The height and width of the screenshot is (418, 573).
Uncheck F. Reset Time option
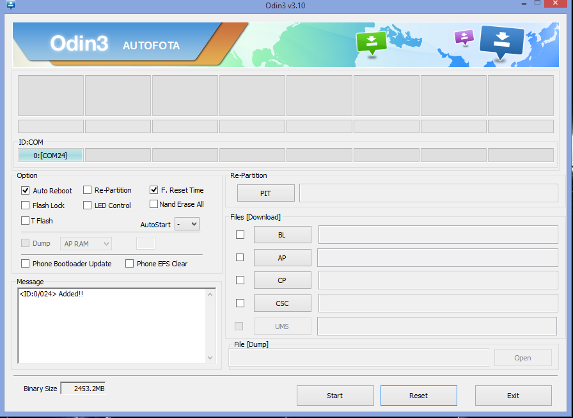tap(153, 190)
